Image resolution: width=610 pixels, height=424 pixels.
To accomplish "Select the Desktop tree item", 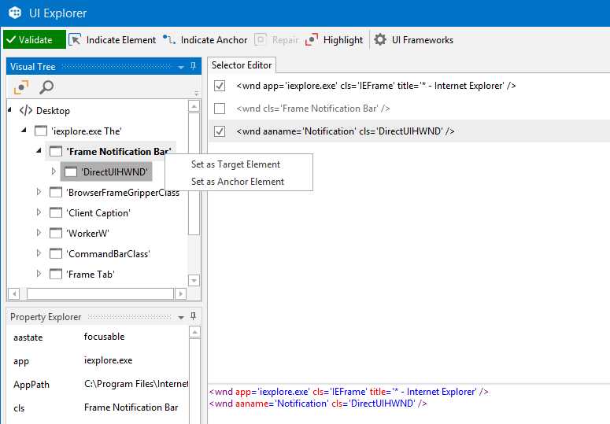I will pyautogui.click(x=53, y=111).
